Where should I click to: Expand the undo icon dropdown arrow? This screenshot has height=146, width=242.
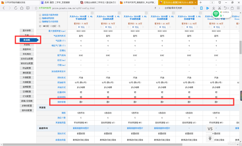(228, 8)
